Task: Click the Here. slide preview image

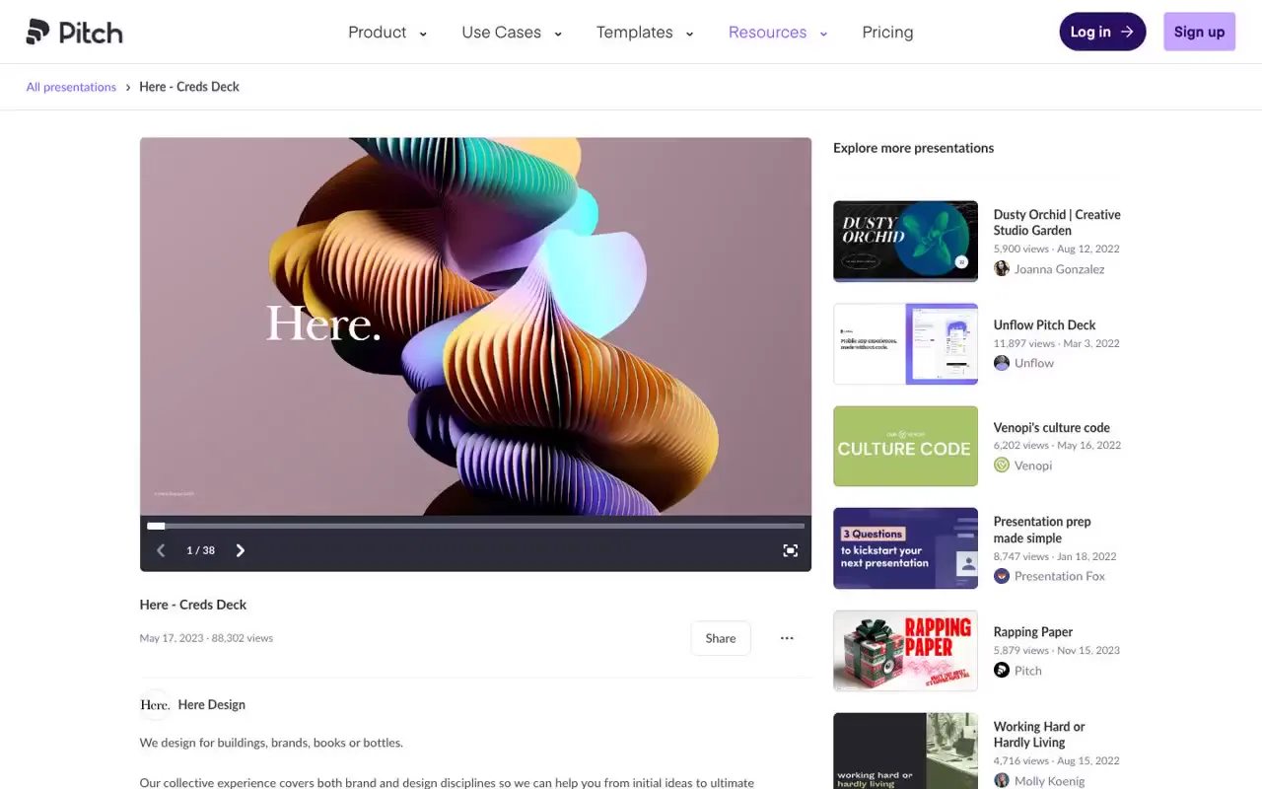Action: pyautogui.click(x=475, y=326)
